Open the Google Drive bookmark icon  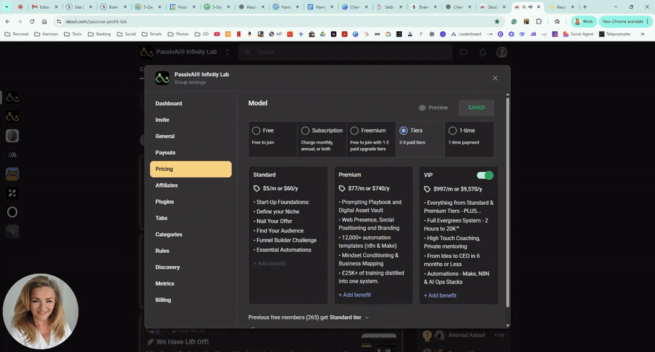point(322,35)
